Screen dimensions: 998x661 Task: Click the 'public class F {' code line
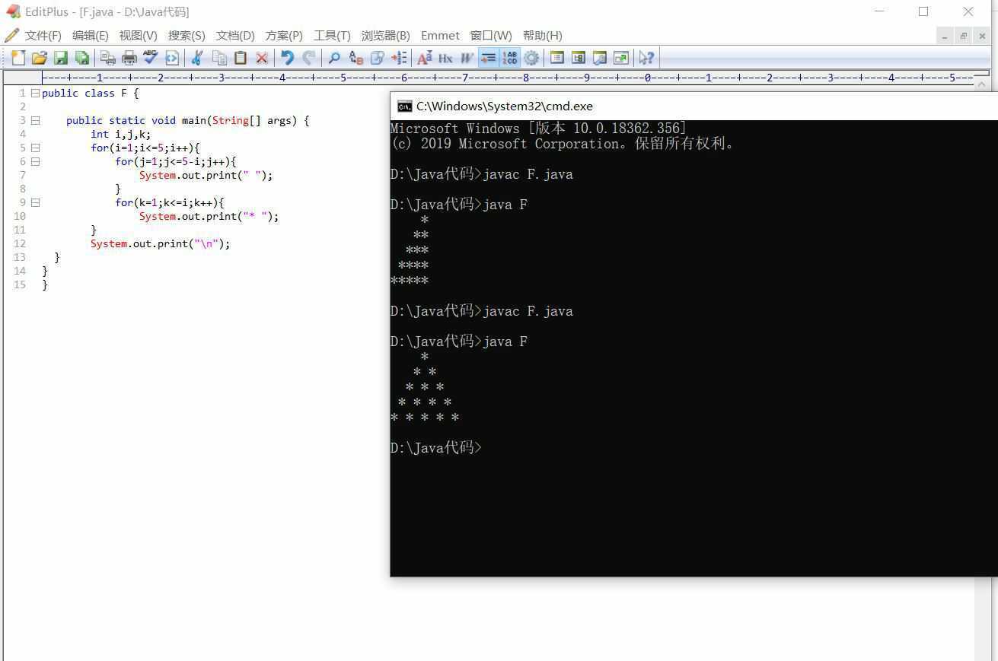click(91, 93)
